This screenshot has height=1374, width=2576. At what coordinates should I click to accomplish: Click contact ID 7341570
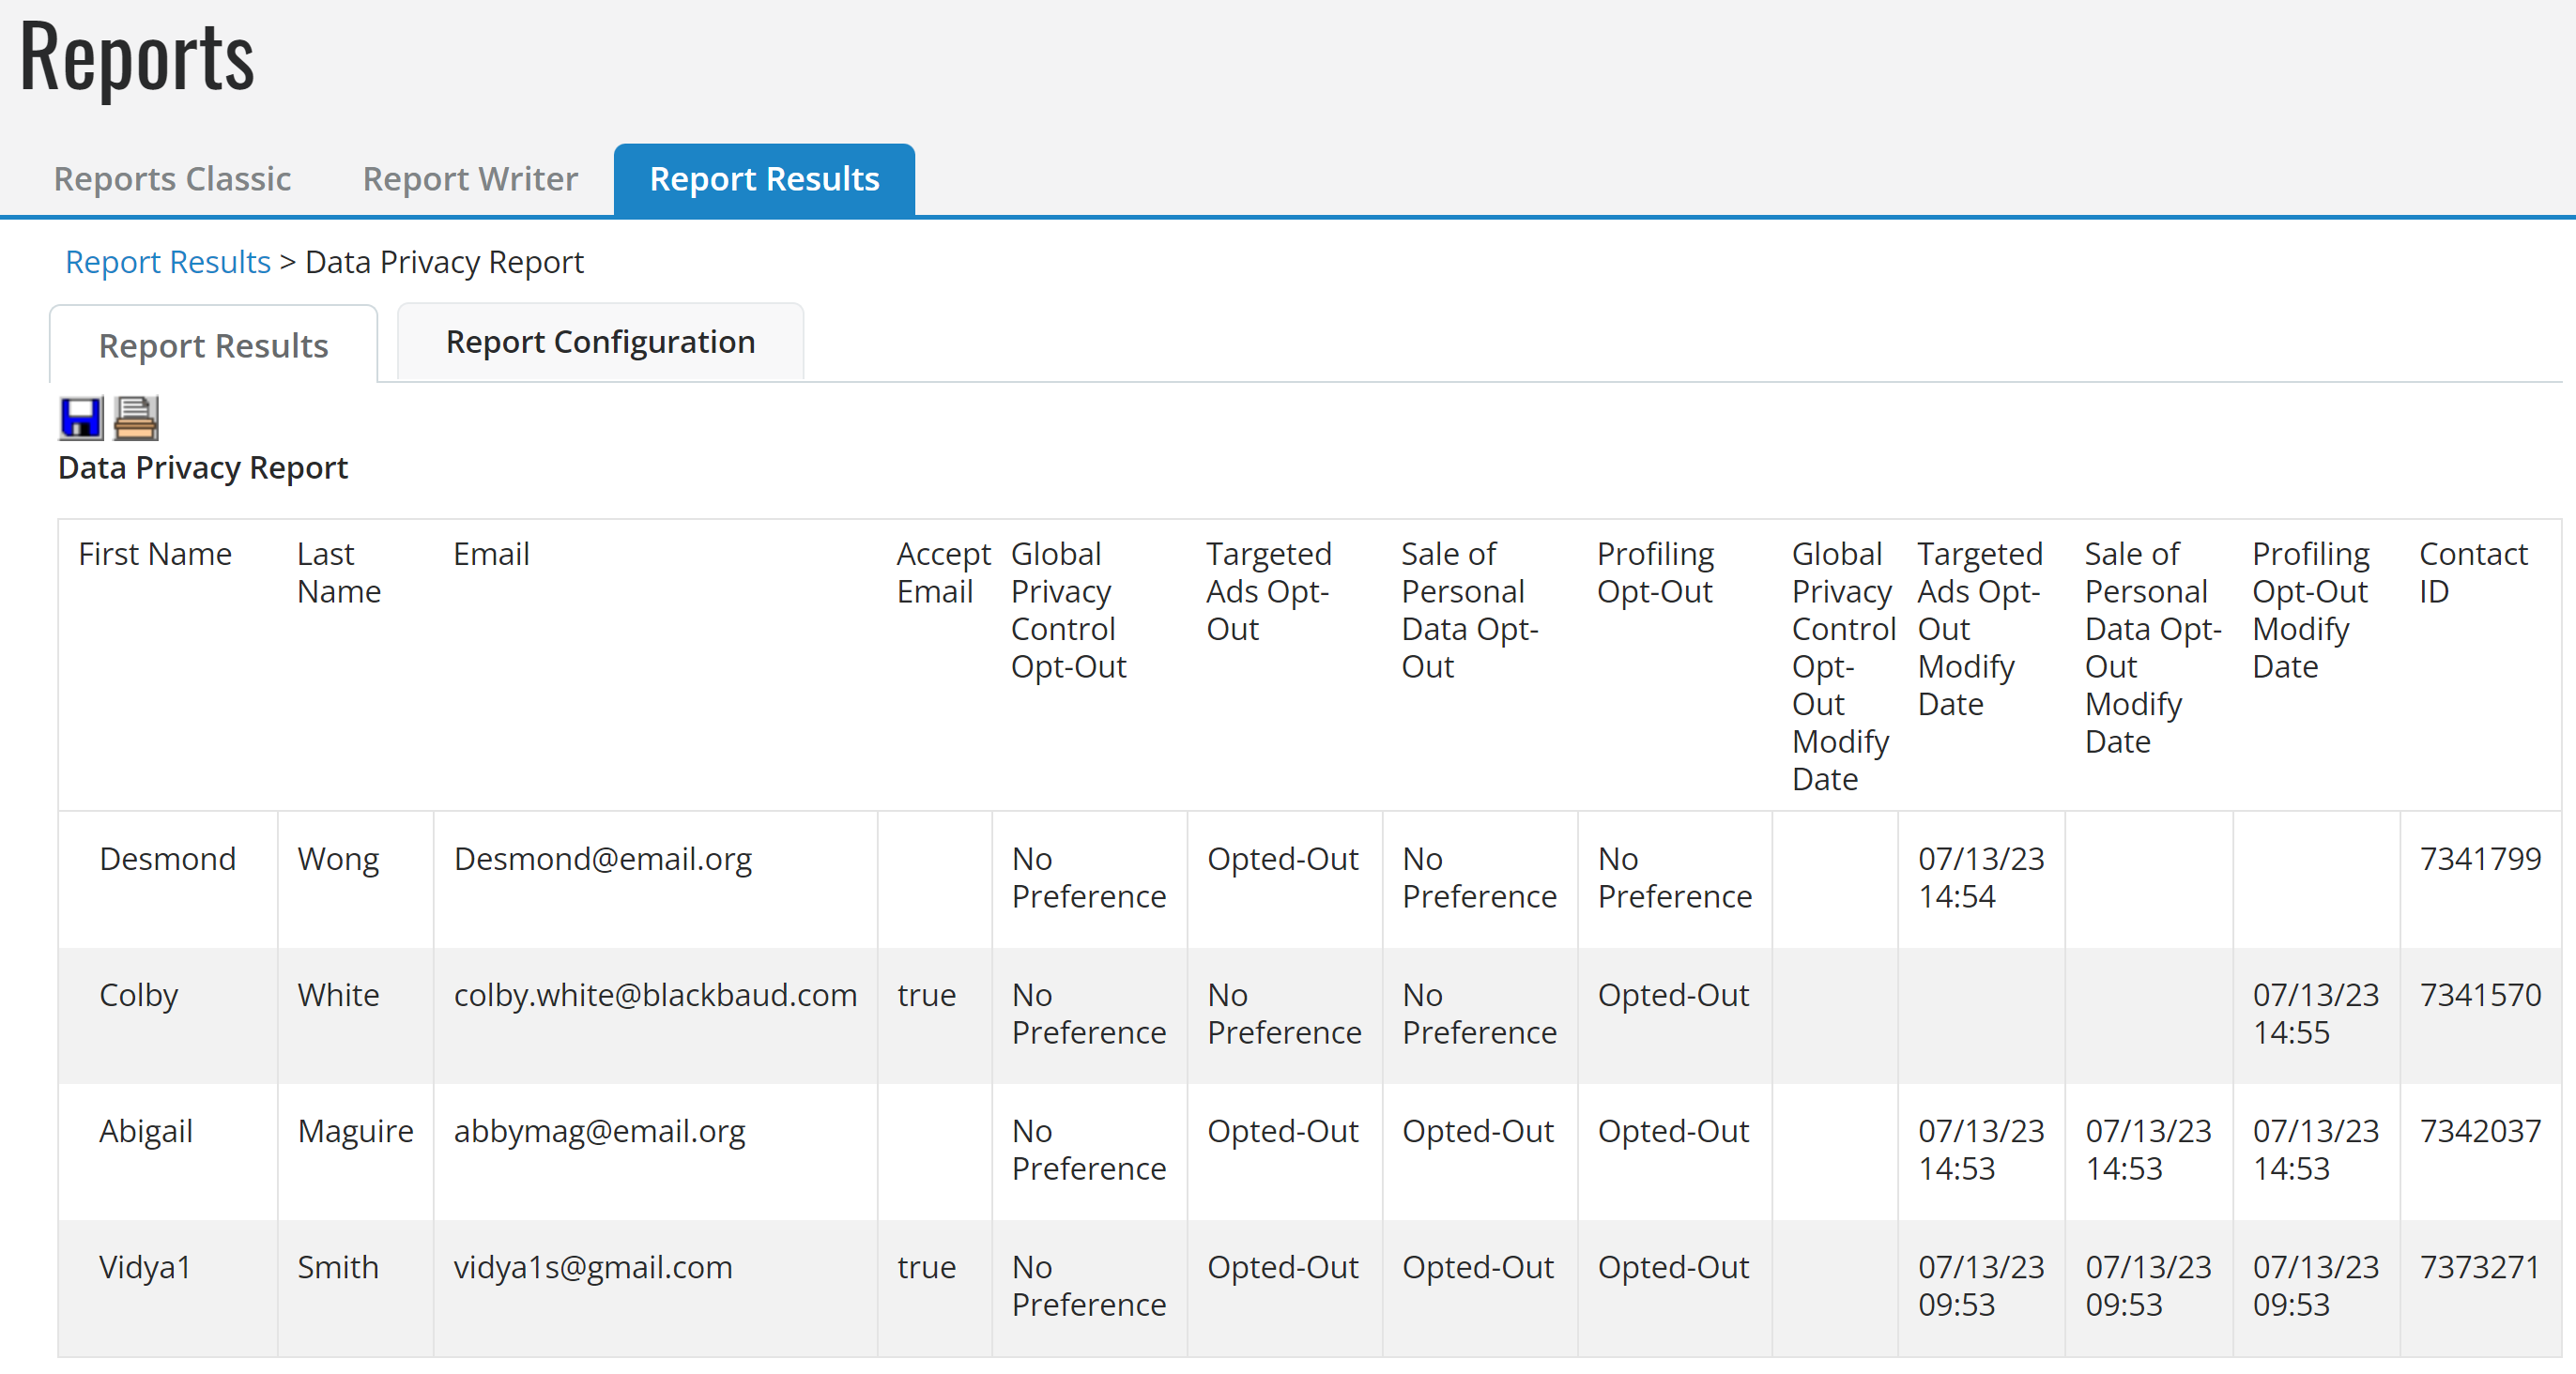2479,995
